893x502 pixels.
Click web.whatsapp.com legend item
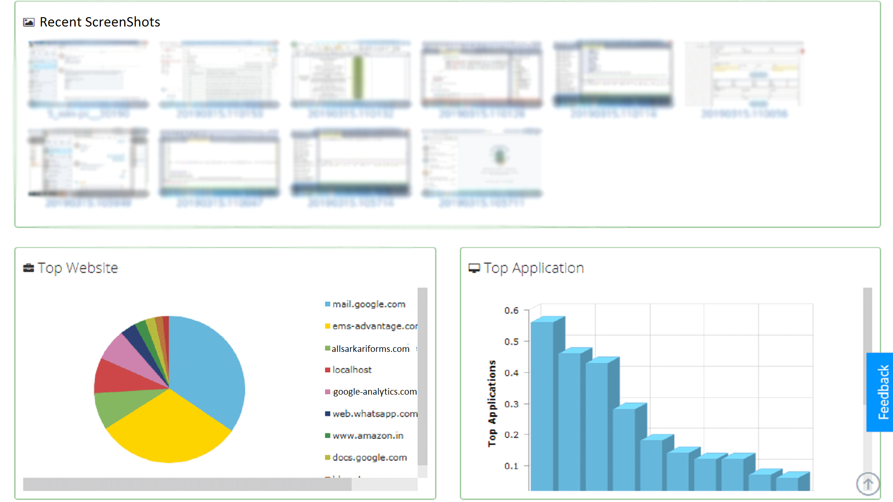pyautogui.click(x=374, y=414)
